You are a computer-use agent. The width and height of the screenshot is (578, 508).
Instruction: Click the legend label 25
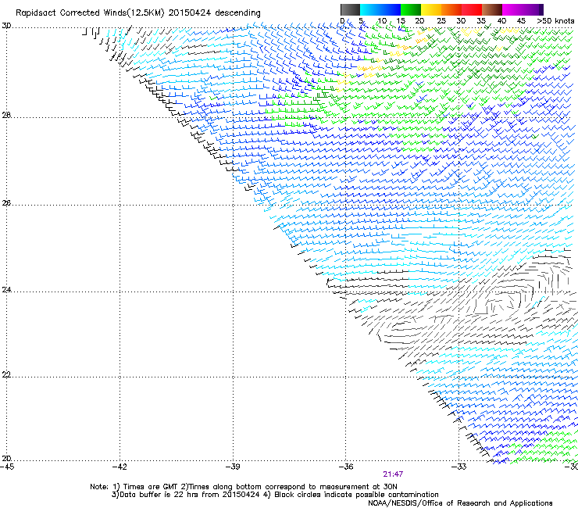(441, 21)
